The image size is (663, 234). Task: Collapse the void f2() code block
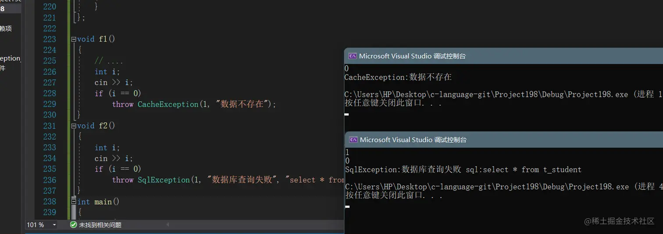tap(74, 126)
